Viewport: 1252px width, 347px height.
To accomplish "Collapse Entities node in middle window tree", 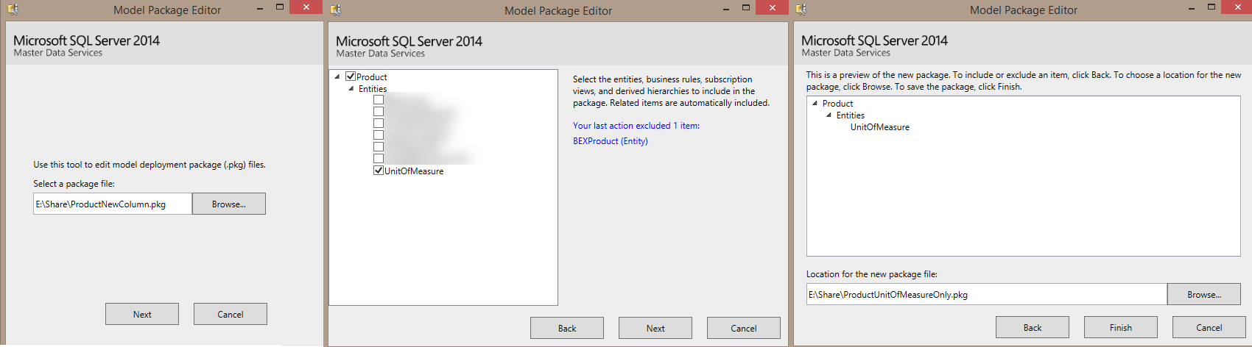I will coord(351,88).
